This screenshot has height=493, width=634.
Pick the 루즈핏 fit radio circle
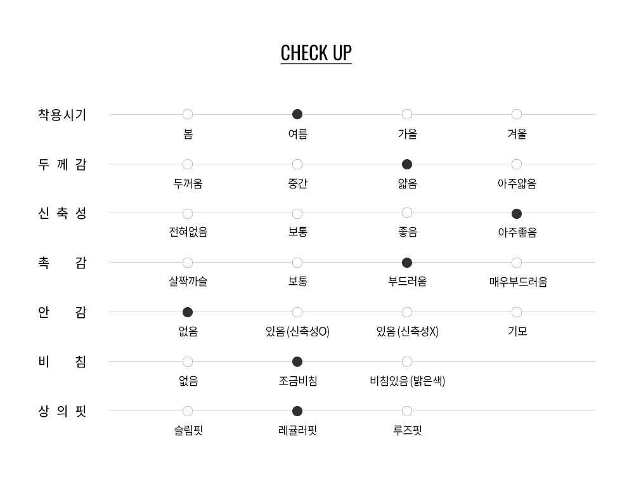pyautogui.click(x=407, y=411)
